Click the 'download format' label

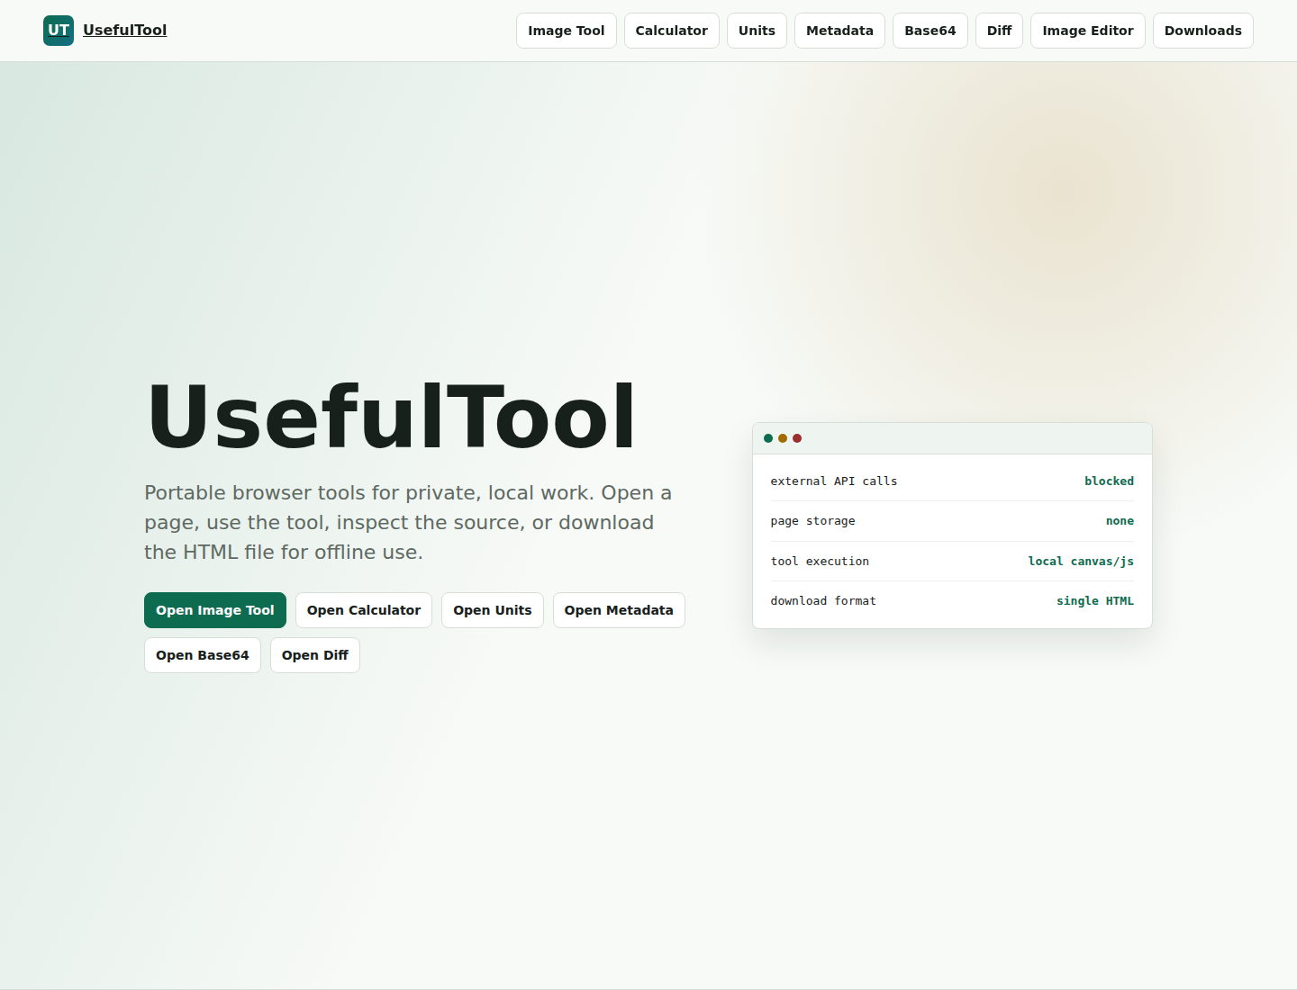pyautogui.click(x=823, y=601)
